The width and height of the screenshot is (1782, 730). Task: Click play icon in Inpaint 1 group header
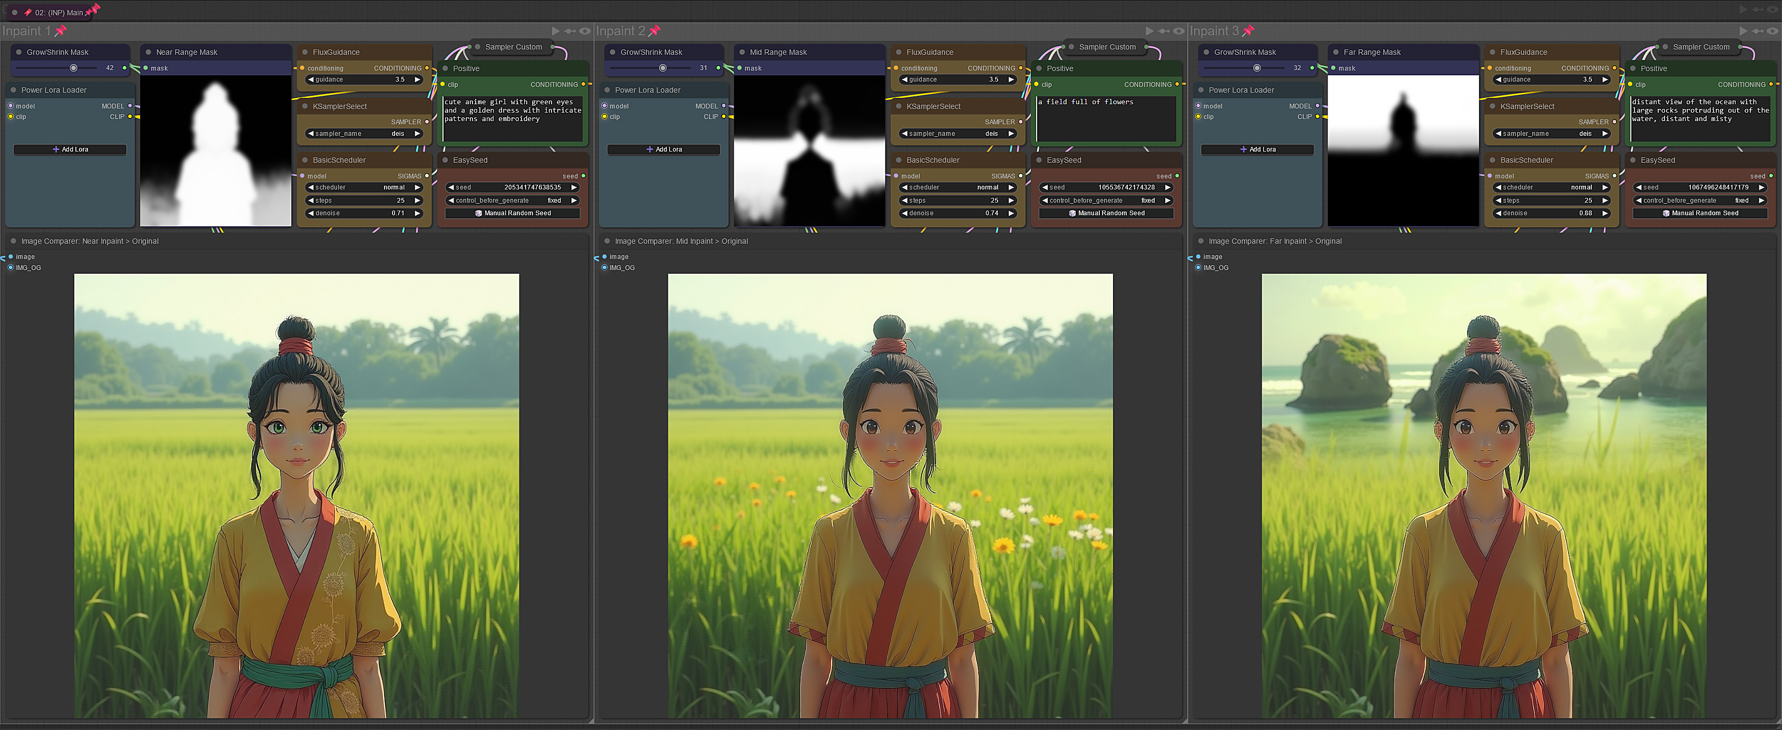[555, 31]
